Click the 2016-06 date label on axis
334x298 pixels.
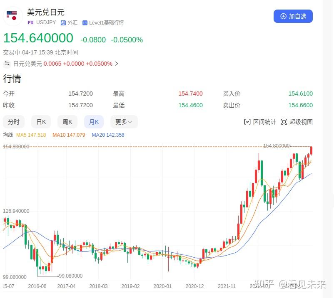click(37, 286)
